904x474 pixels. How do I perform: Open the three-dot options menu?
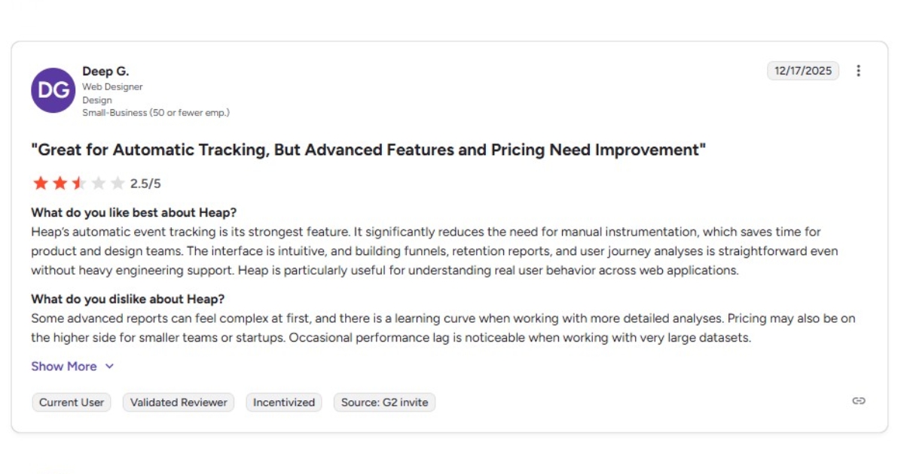[x=858, y=70]
